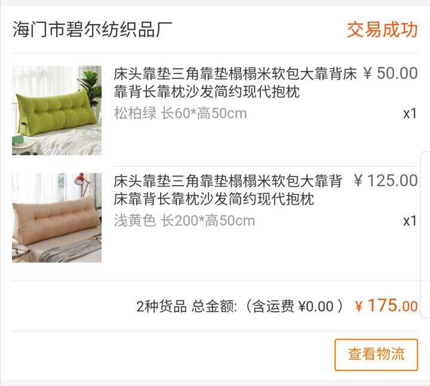Open first product title 床头靠垫三角靠垫
Screen dimensions: 430x386
(235, 82)
